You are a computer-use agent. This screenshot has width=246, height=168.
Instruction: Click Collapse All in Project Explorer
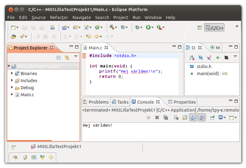click(x=59, y=58)
